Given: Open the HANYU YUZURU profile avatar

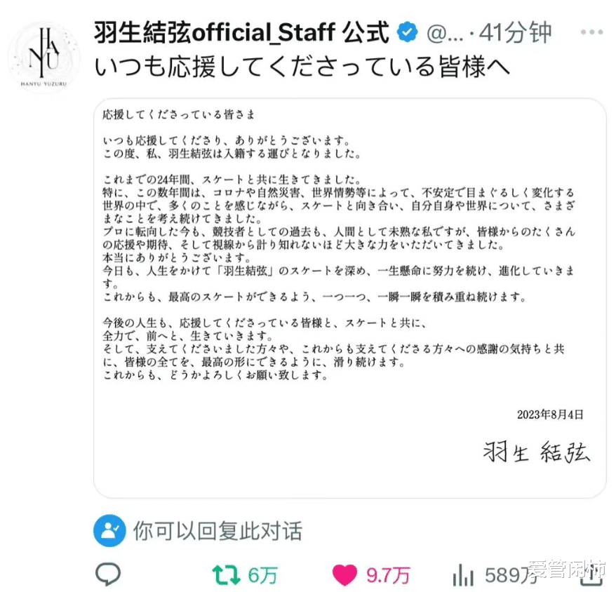Looking at the screenshot, I should click(43, 56).
